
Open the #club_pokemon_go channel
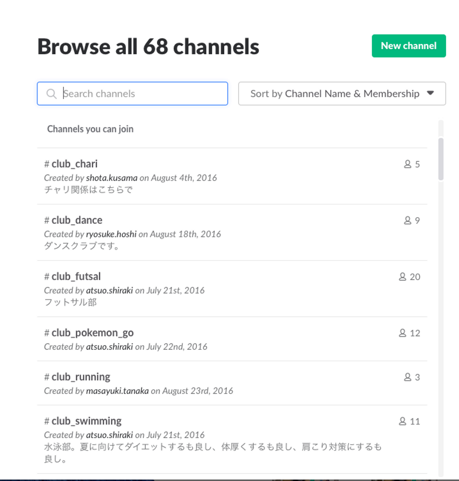(x=92, y=333)
